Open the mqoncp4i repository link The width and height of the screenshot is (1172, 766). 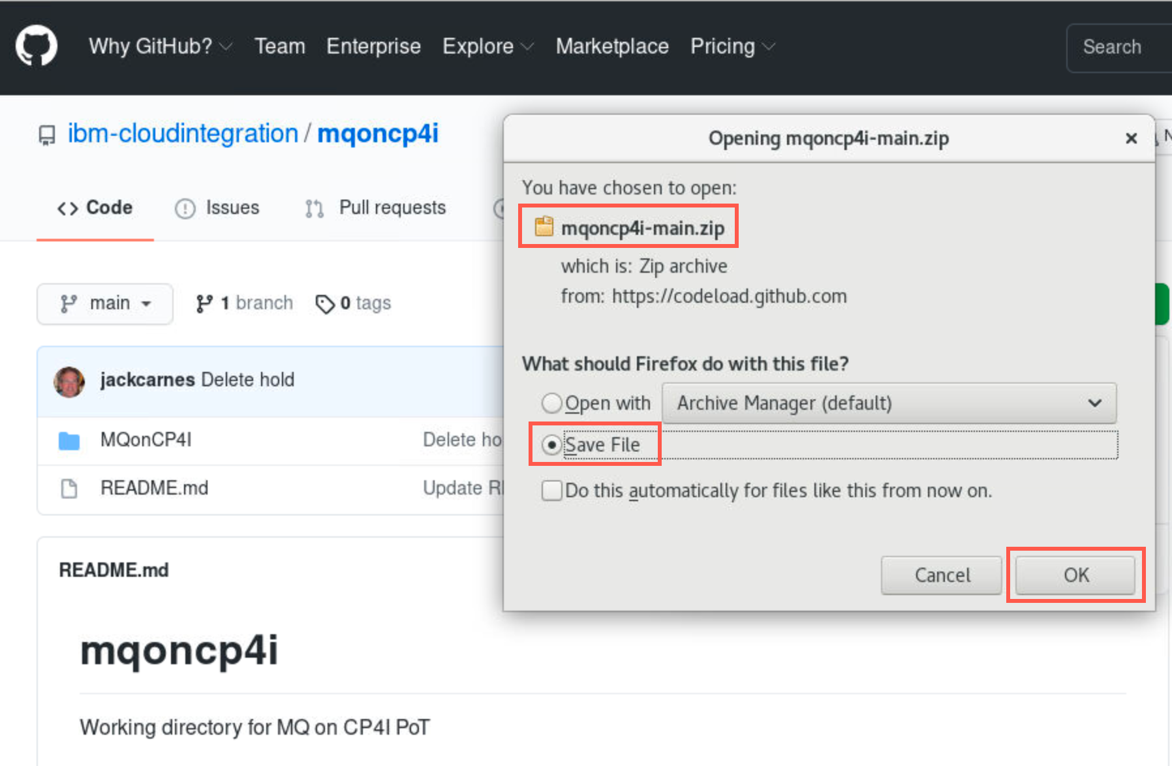coord(378,134)
